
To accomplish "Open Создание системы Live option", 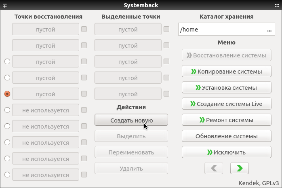I will click(x=226, y=104).
